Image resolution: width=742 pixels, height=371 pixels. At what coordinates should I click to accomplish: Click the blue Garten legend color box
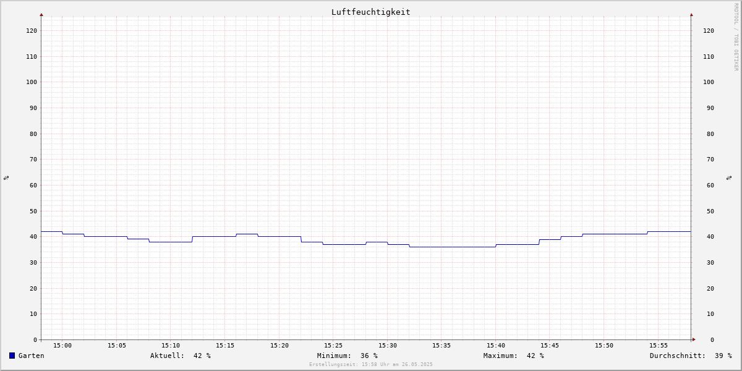pyautogui.click(x=12, y=356)
